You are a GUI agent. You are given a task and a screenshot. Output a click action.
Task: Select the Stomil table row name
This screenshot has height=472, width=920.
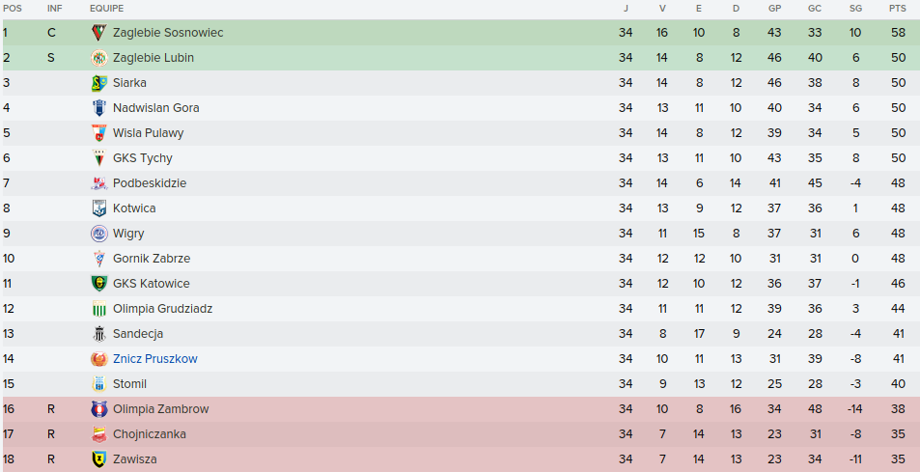[129, 384]
